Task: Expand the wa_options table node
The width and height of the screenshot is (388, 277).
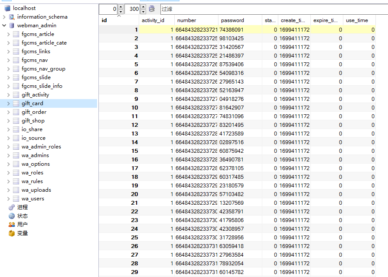Action: (8, 164)
